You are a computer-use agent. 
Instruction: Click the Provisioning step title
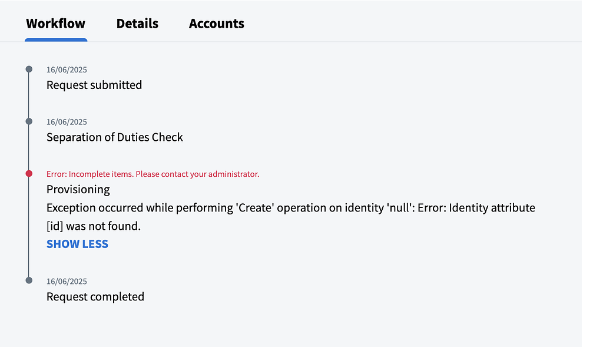point(78,189)
